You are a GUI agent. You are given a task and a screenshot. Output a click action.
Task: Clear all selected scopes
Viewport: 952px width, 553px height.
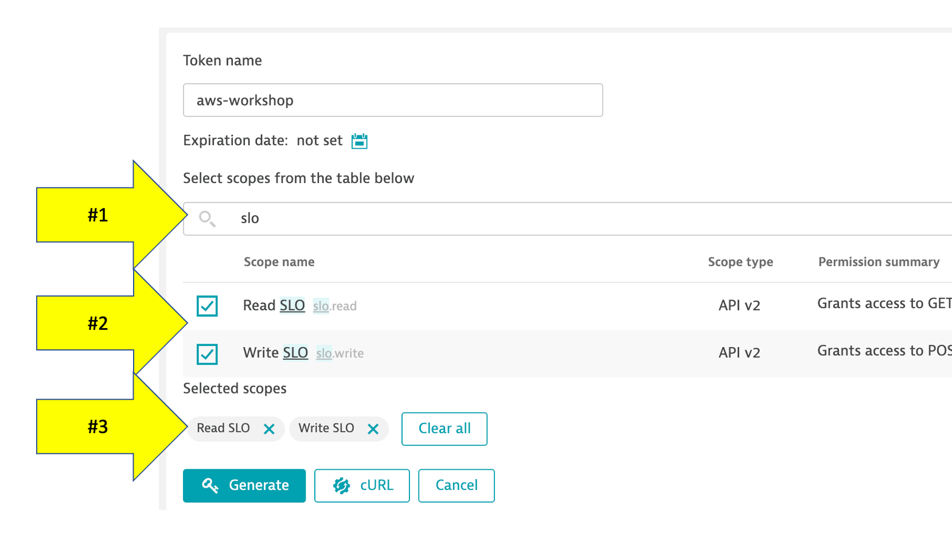click(444, 429)
